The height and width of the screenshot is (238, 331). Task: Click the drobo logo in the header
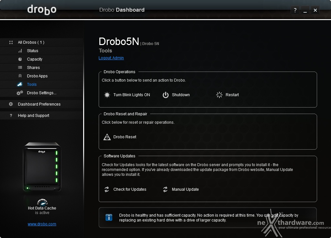[42, 10]
